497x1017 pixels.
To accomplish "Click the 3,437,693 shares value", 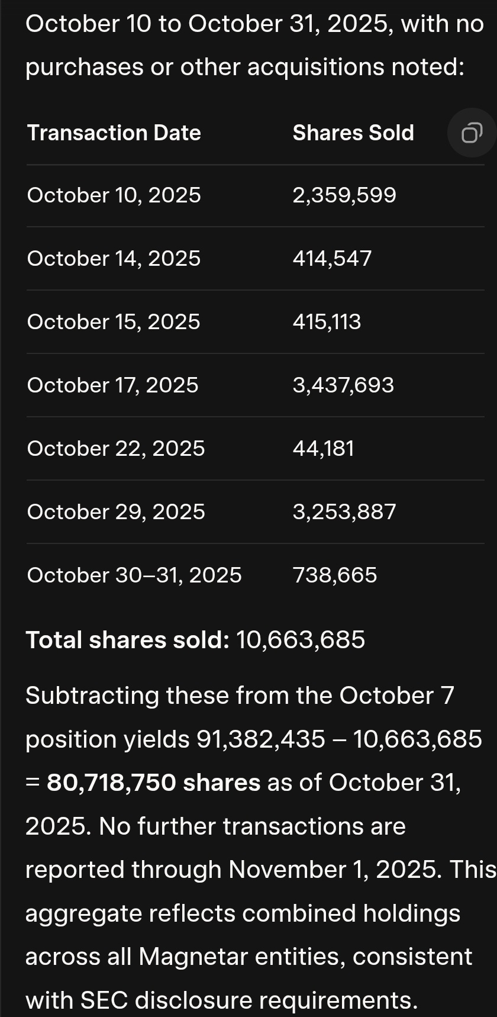I will (343, 385).
